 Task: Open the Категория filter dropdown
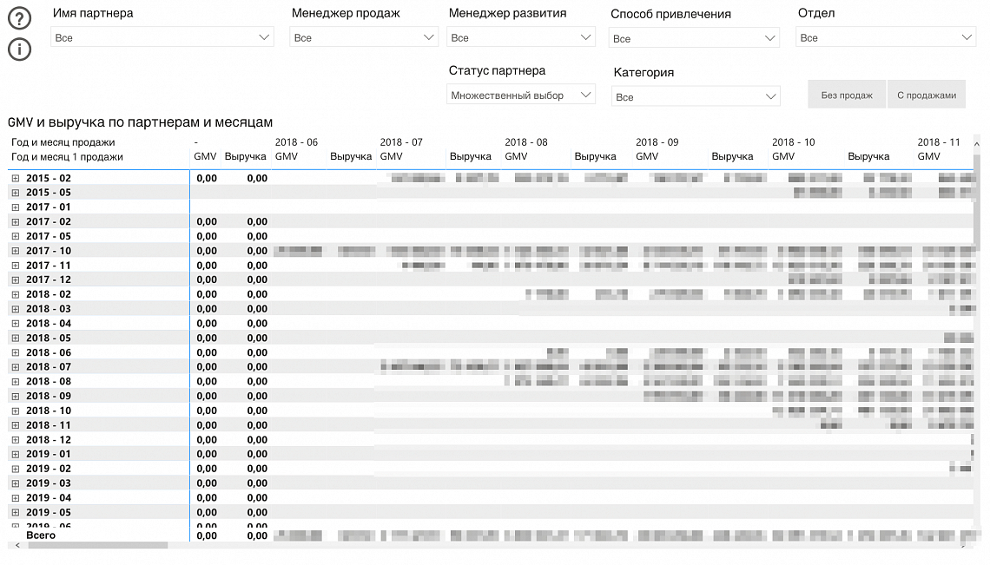pyautogui.click(x=696, y=97)
